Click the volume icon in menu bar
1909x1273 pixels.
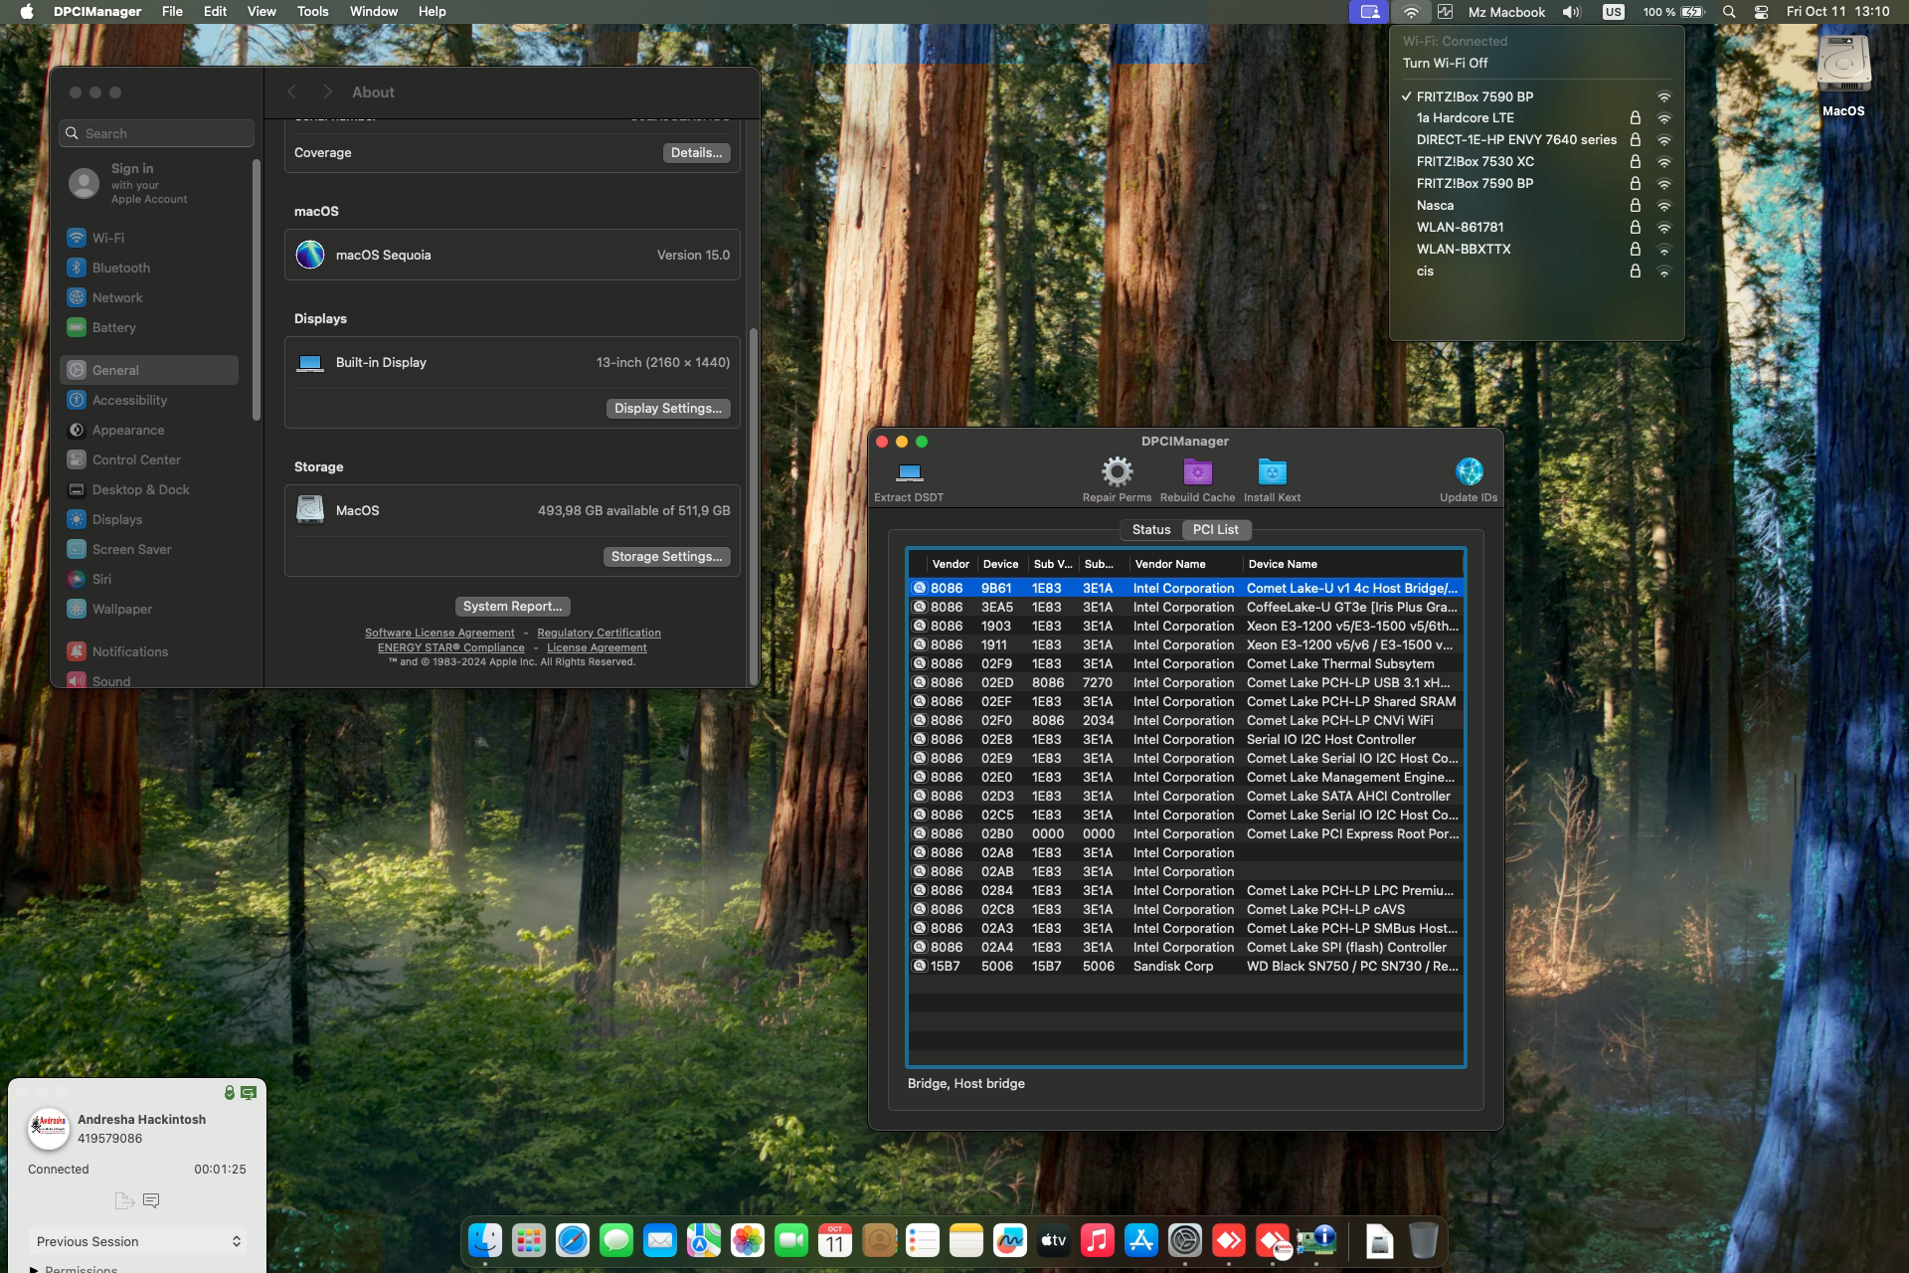pos(1571,12)
